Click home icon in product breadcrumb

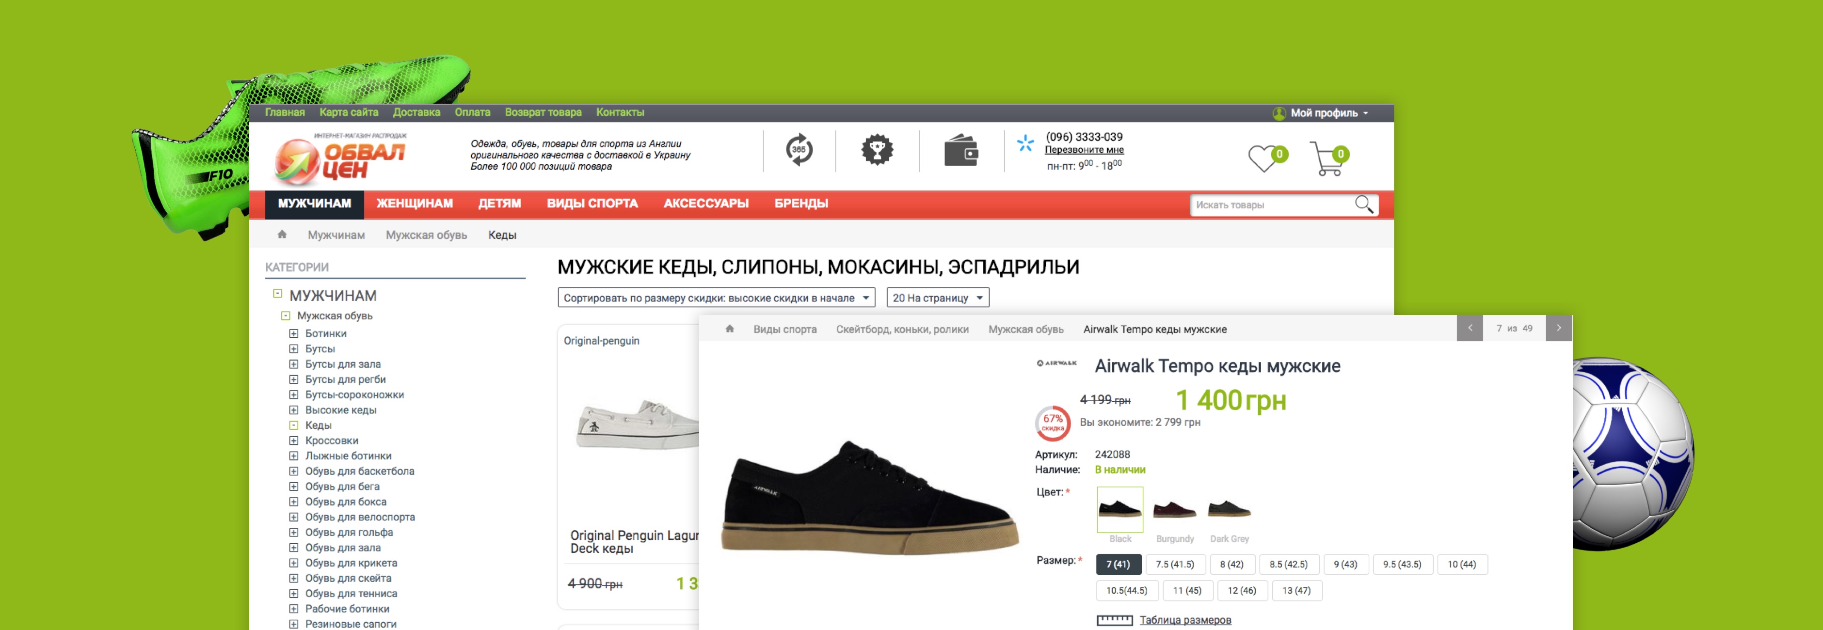[x=730, y=329]
